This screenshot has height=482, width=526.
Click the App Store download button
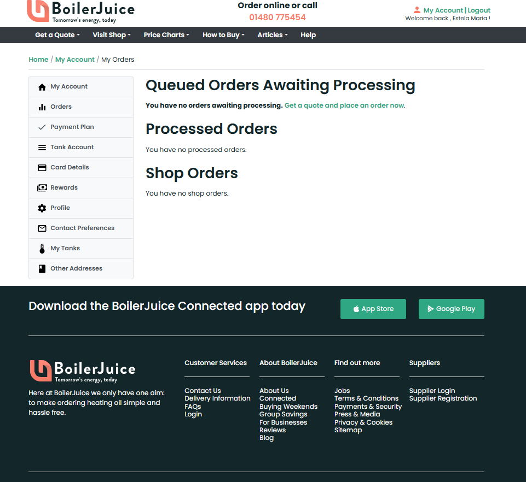(x=373, y=309)
